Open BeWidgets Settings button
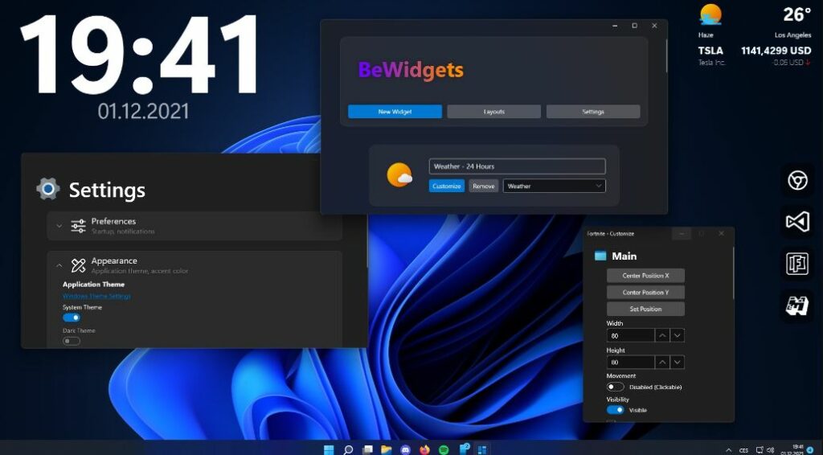This screenshot has height=455, width=823. pyautogui.click(x=593, y=112)
